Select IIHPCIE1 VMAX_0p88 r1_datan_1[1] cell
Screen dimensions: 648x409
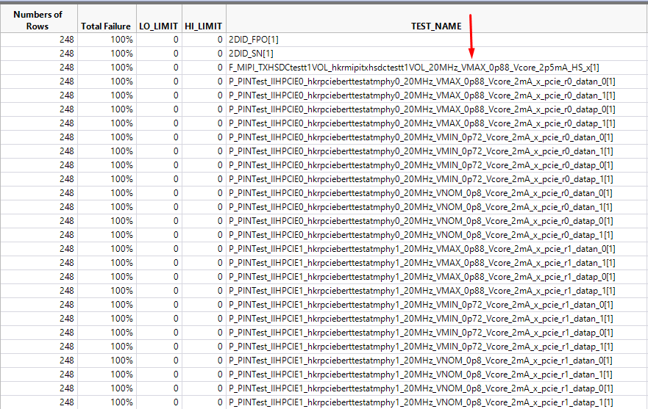[436, 264]
